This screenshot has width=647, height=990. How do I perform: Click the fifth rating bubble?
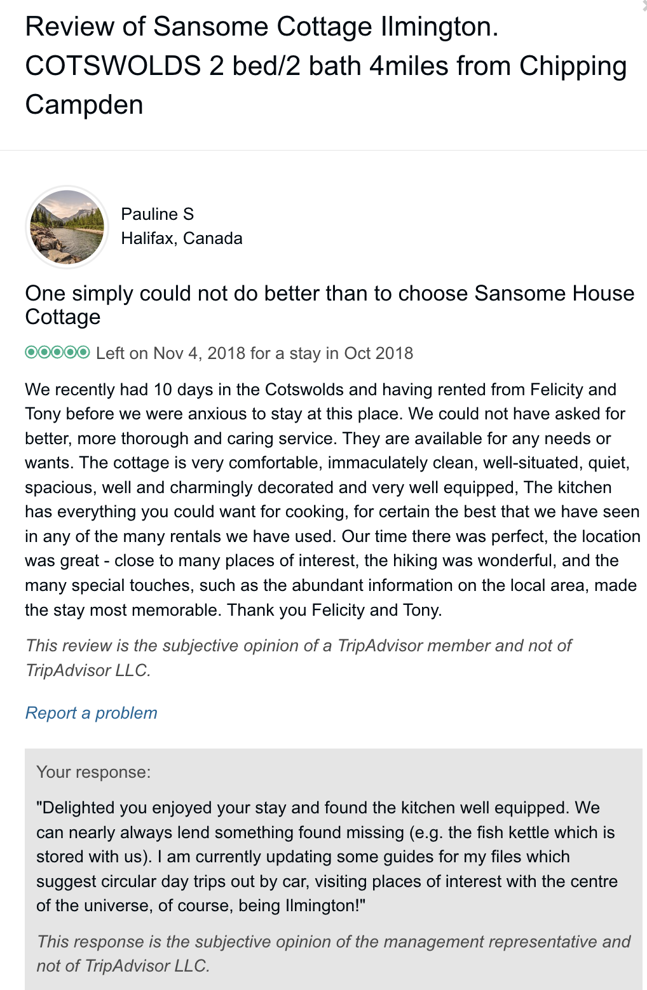tap(83, 352)
